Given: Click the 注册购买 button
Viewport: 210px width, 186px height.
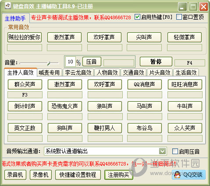Looking at the screenshot, I should pyautogui.click(x=118, y=175).
